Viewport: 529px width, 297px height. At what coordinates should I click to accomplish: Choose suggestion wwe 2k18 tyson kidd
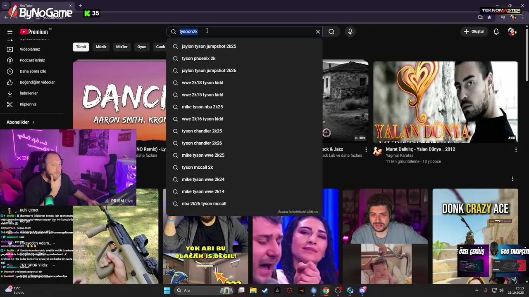[244, 82]
